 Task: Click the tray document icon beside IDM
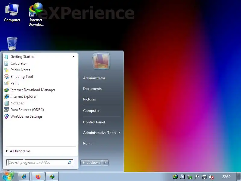coord(183,177)
